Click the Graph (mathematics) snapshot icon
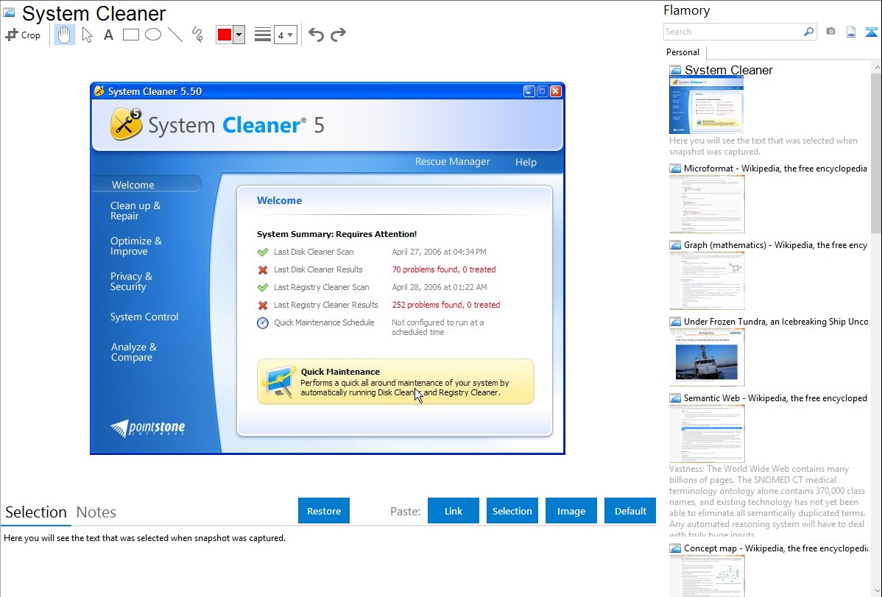Image resolution: width=882 pixels, height=597 pixels. 675,245
